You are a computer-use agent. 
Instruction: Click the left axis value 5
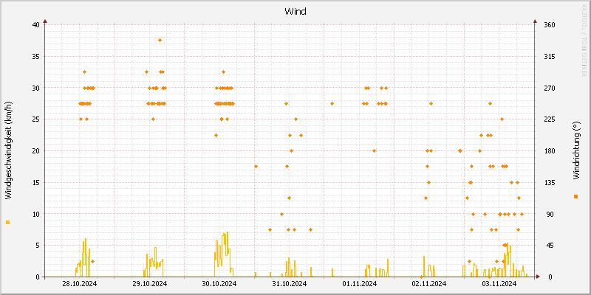(38, 246)
